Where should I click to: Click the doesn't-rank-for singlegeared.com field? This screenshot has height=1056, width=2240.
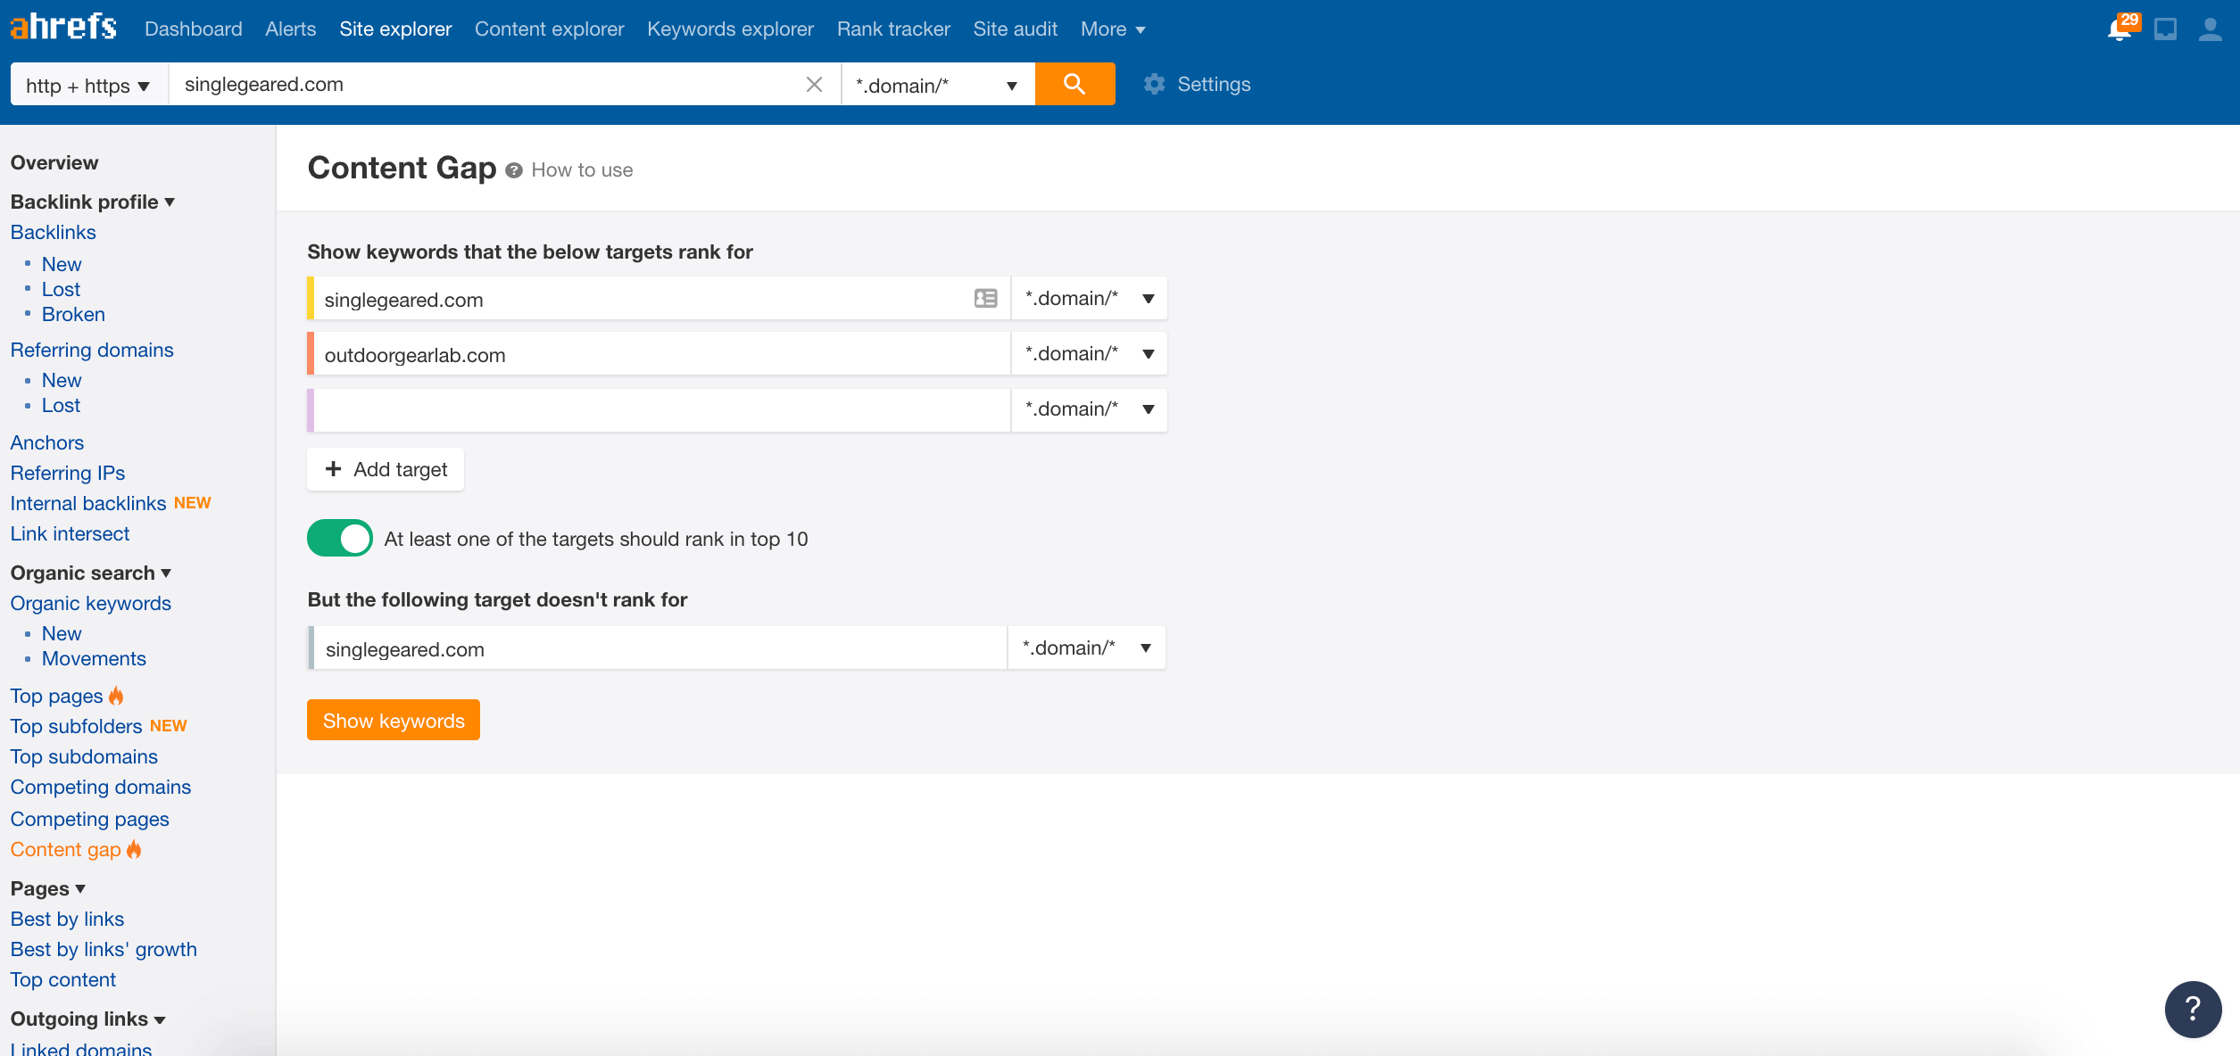click(x=658, y=648)
